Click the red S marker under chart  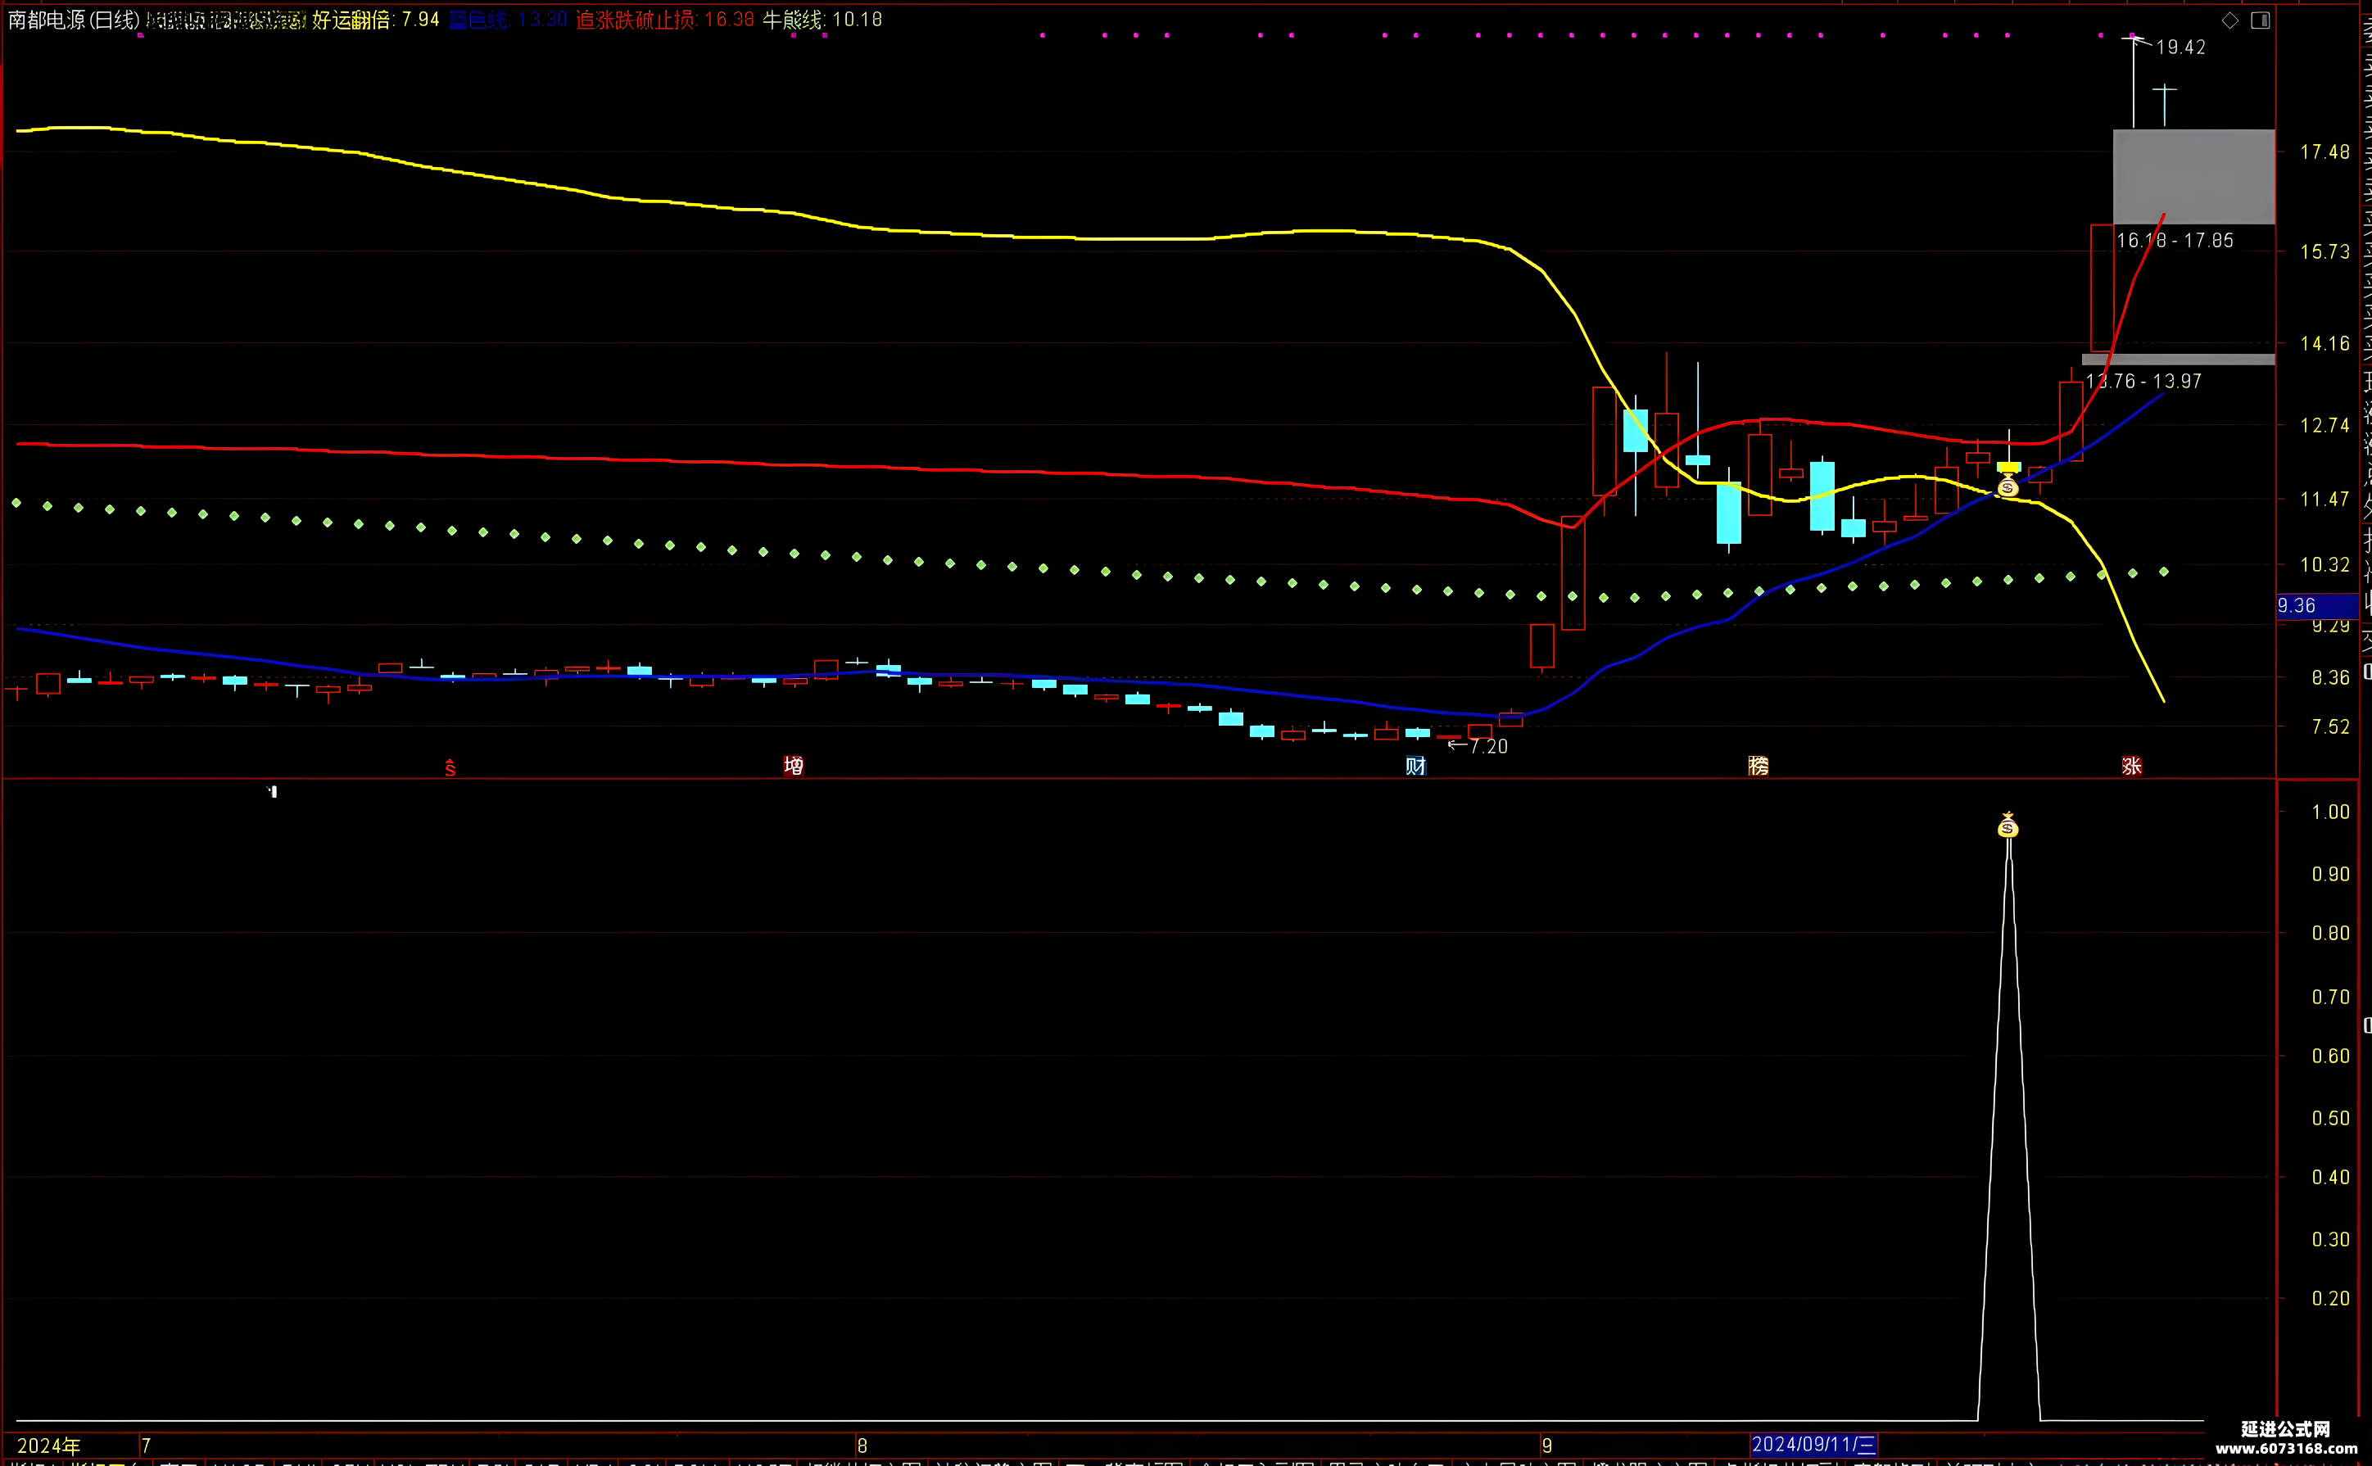[450, 768]
